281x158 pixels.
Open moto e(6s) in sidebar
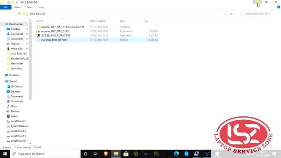[17, 49]
